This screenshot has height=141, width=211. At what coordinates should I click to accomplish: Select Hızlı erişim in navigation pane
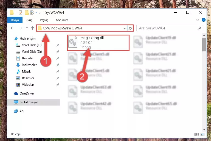(x=25, y=38)
